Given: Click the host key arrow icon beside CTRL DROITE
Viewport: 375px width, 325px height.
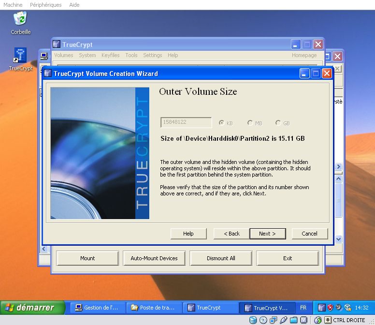Looking at the screenshot, I should pos(328,320).
